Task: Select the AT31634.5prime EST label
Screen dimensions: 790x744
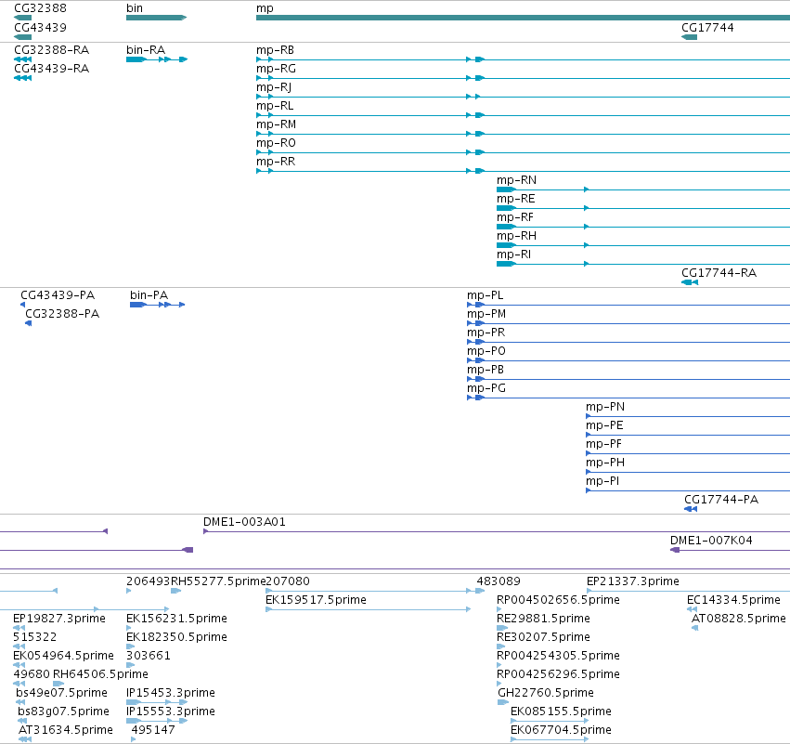Action: [x=66, y=730]
